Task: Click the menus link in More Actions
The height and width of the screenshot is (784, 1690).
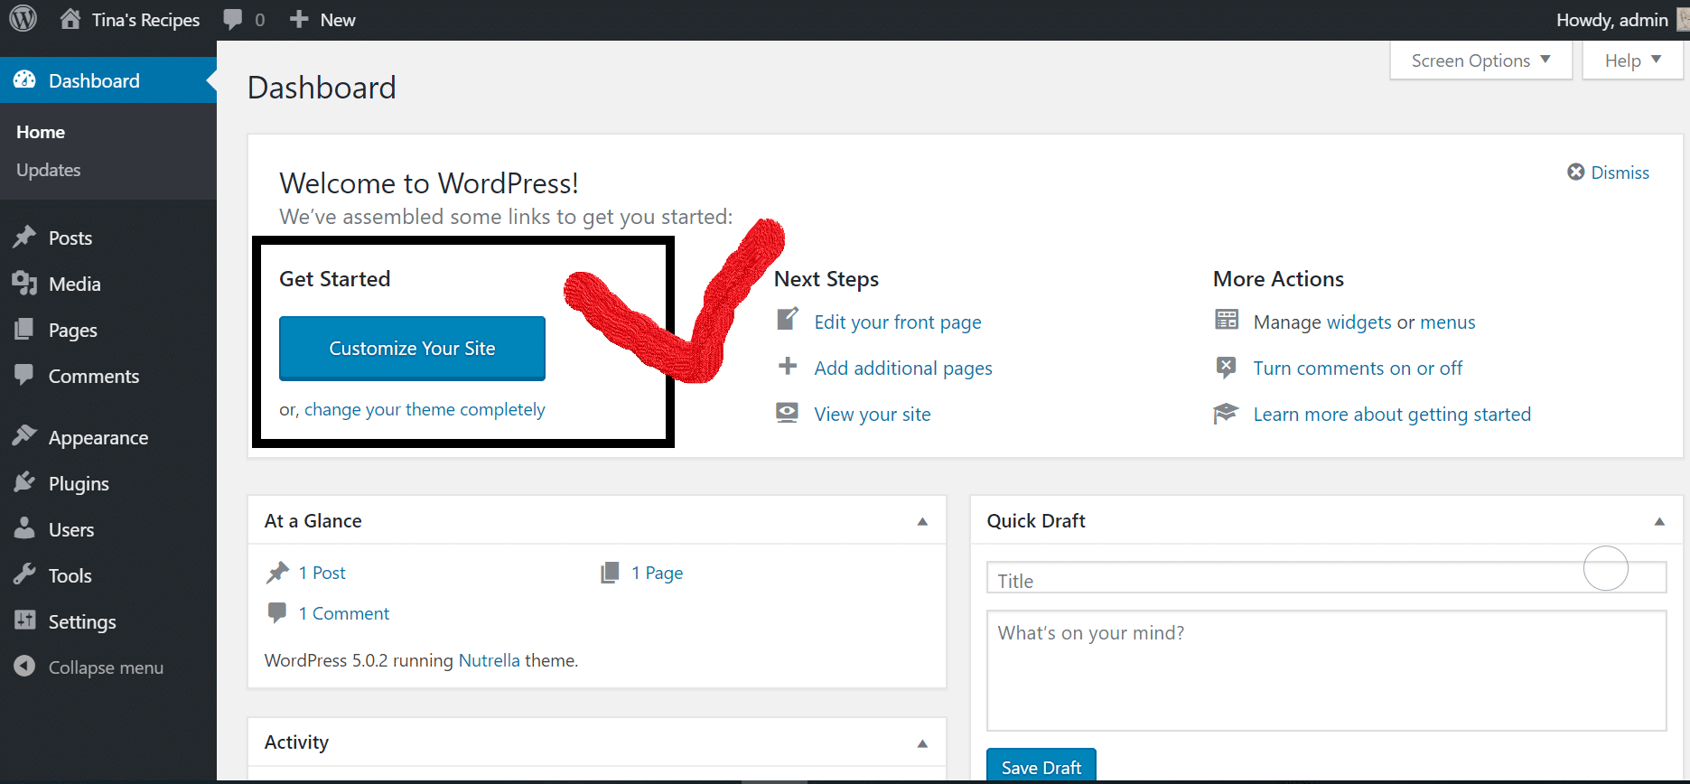Action: 1448,322
